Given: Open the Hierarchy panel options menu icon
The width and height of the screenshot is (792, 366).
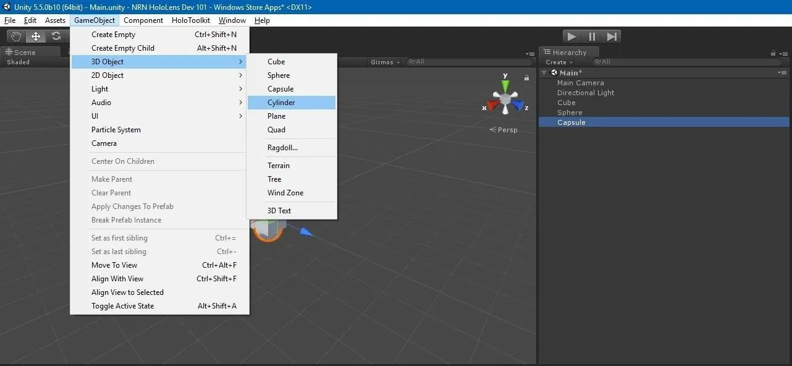Looking at the screenshot, I should click(x=783, y=53).
